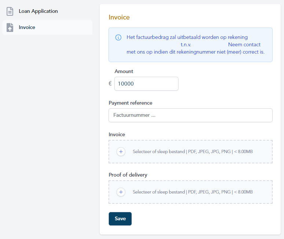Click the Proof of delivery label
The image size is (284, 239).
pos(128,175)
